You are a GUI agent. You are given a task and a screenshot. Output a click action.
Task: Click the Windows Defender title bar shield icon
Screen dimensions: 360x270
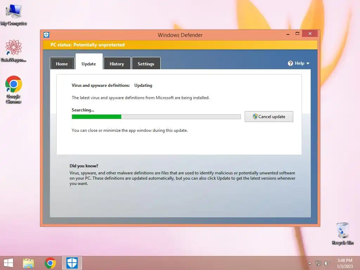pyautogui.click(x=46, y=35)
